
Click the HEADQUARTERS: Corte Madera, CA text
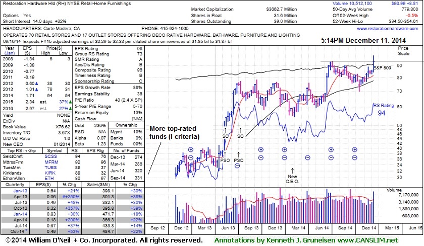click(41, 29)
